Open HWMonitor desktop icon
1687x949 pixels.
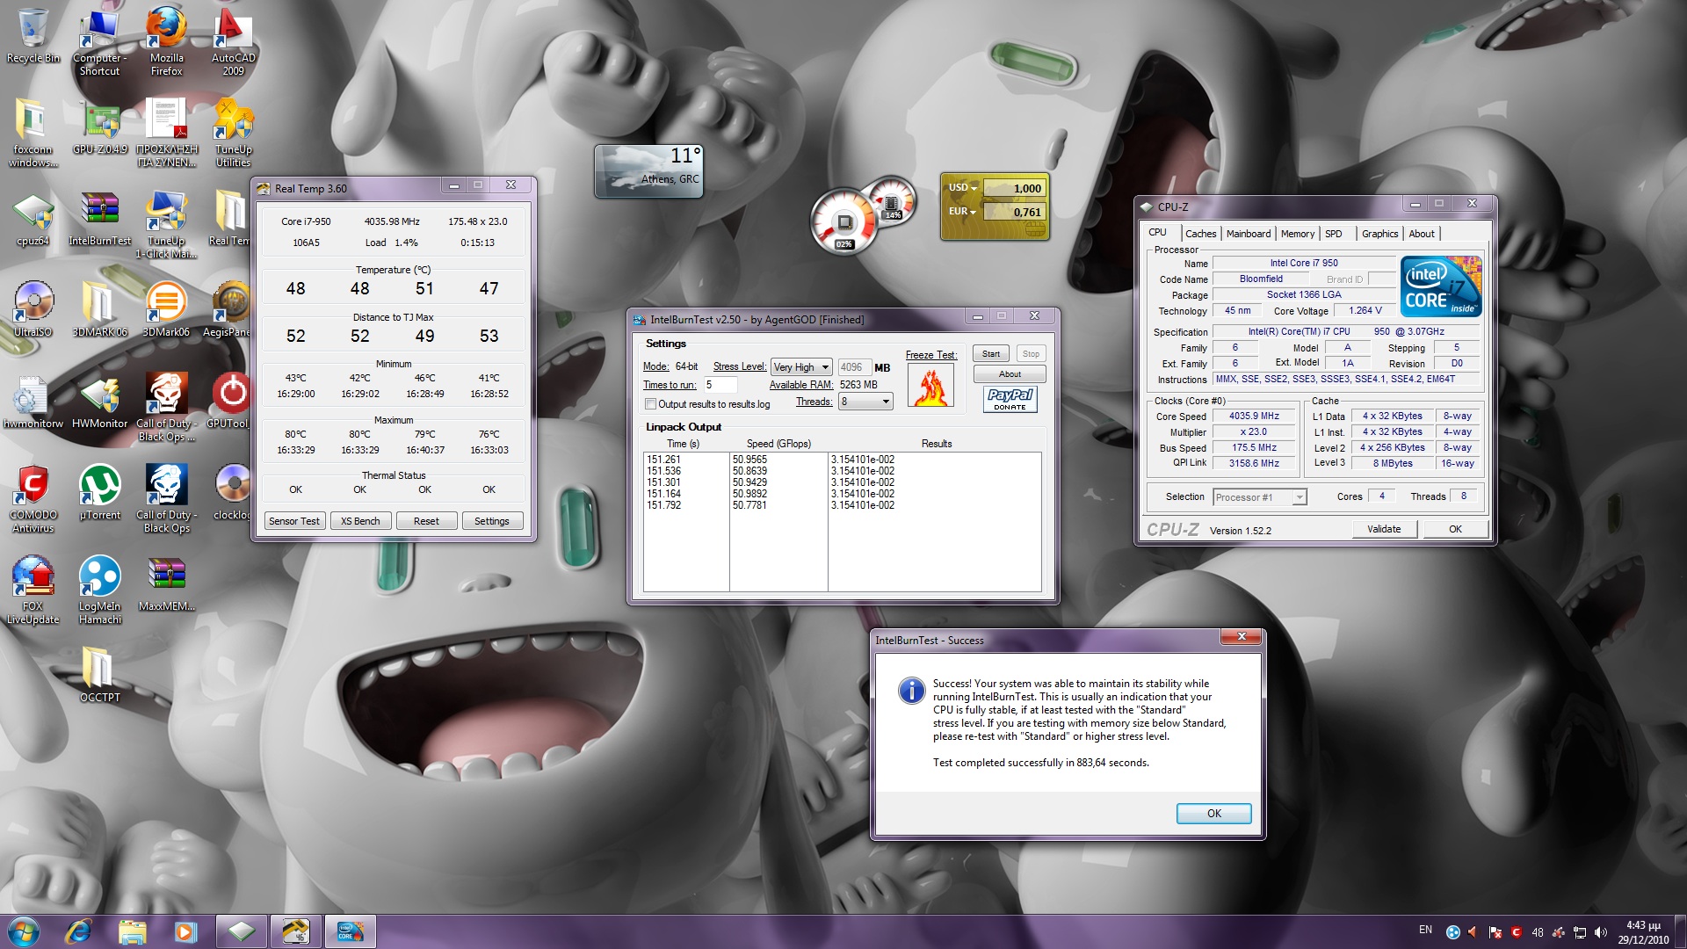pyautogui.click(x=100, y=402)
